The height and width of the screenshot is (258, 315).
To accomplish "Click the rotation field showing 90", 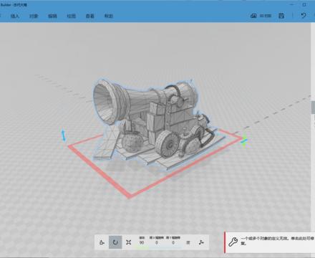I will pyautogui.click(x=142, y=243).
